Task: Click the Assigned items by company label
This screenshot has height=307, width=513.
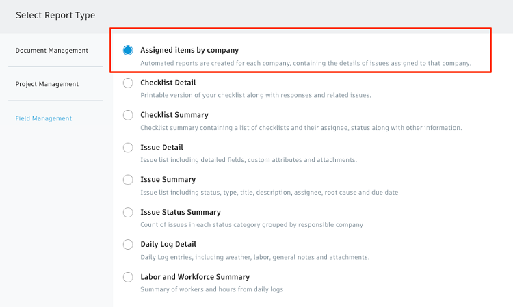Action: 189,50
